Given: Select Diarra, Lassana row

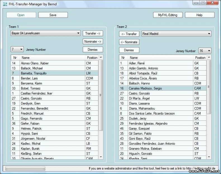Looking at the screenshot, I should [x=163, y=103].
